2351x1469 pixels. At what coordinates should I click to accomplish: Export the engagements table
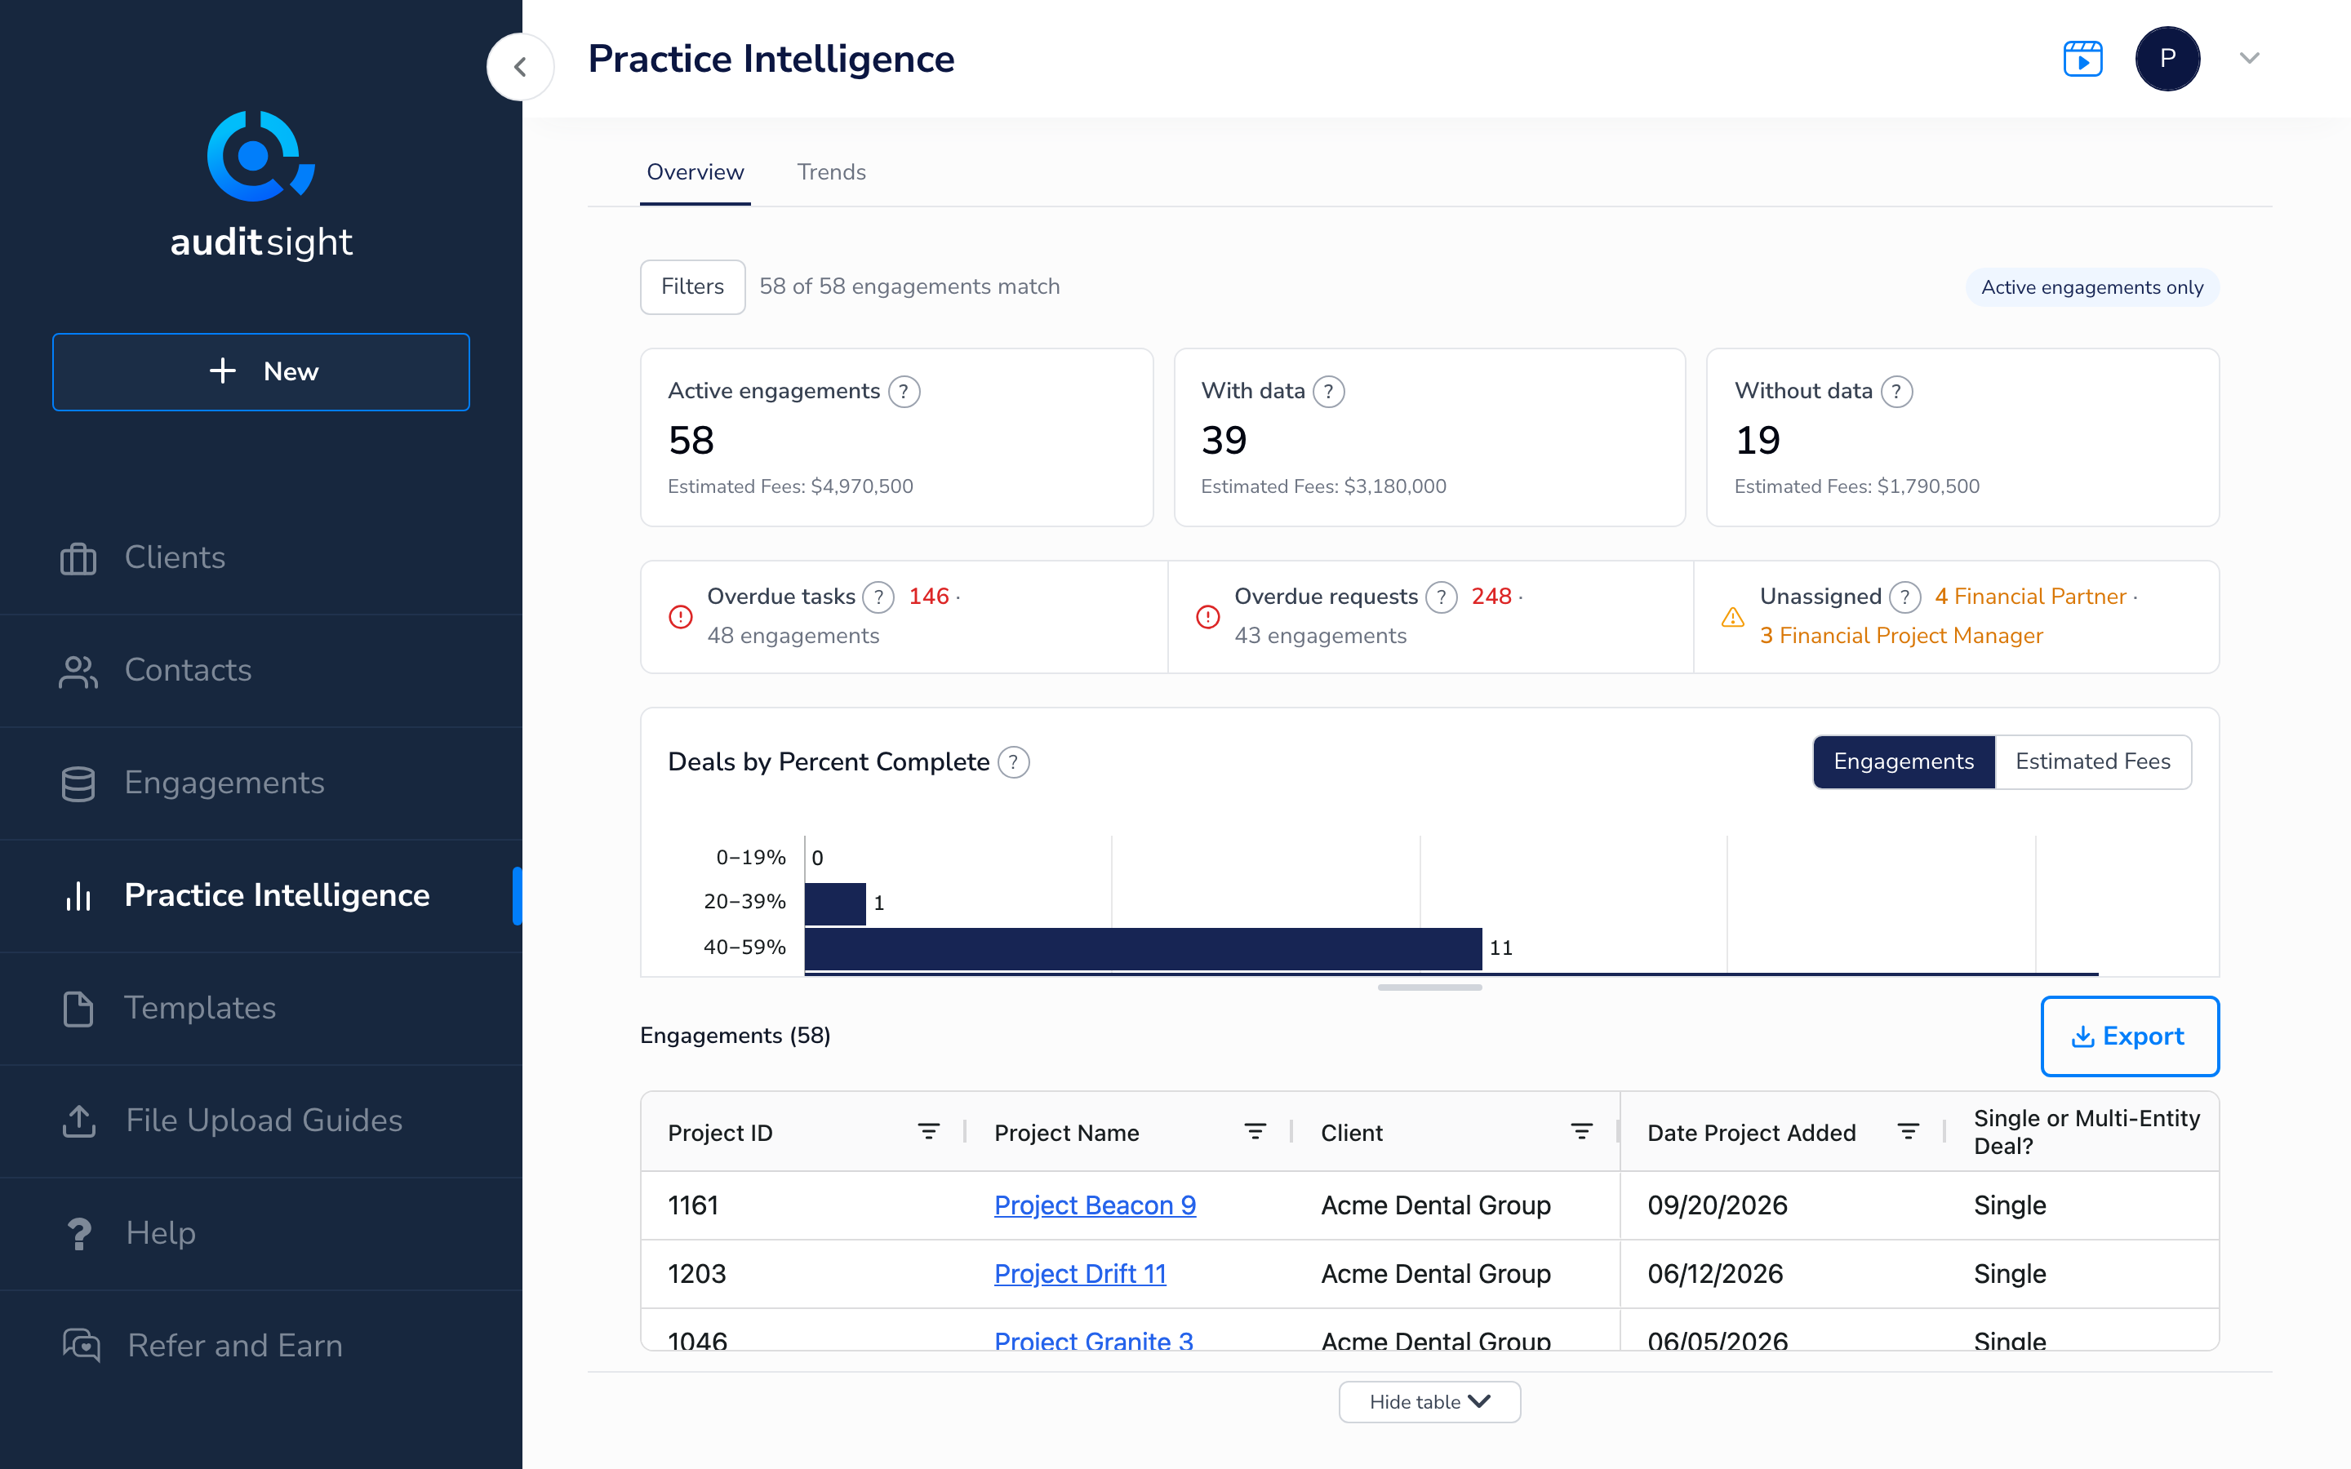pyautogui.click(x=2130, y=1036)
